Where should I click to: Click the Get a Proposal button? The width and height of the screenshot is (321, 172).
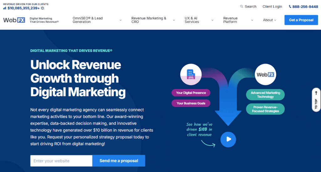coord(301,20)
